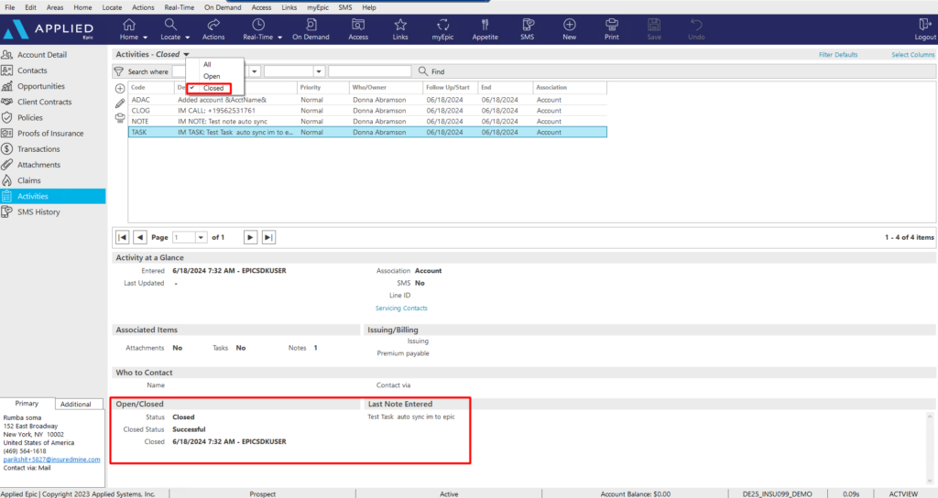This screenshot has height=498, width=938.
Task: Click the Print toolbar icon
Action: [x=611, y=25]
